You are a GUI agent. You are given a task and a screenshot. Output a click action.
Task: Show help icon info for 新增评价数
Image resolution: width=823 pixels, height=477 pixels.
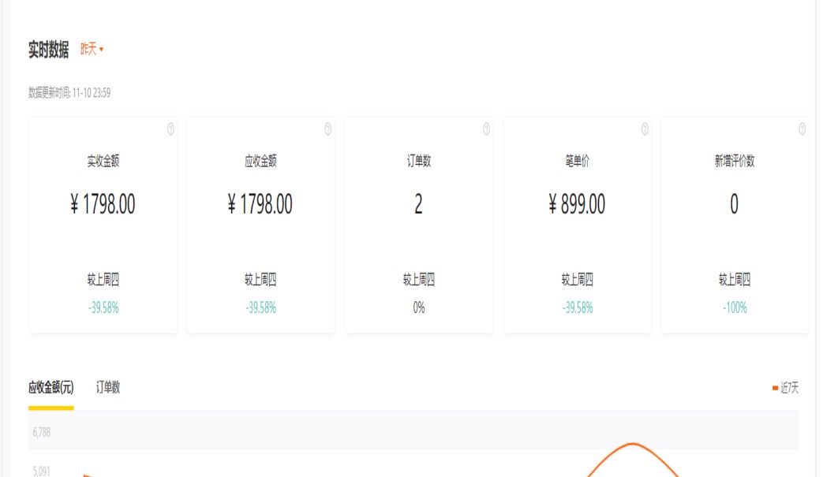[x=802, y=130]
